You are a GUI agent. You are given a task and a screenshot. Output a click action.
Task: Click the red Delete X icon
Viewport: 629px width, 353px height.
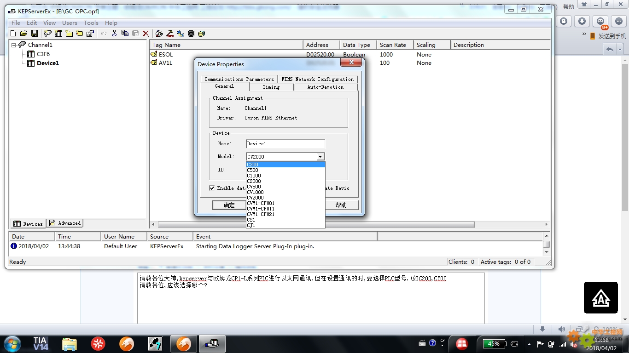[x=146, y=34]
